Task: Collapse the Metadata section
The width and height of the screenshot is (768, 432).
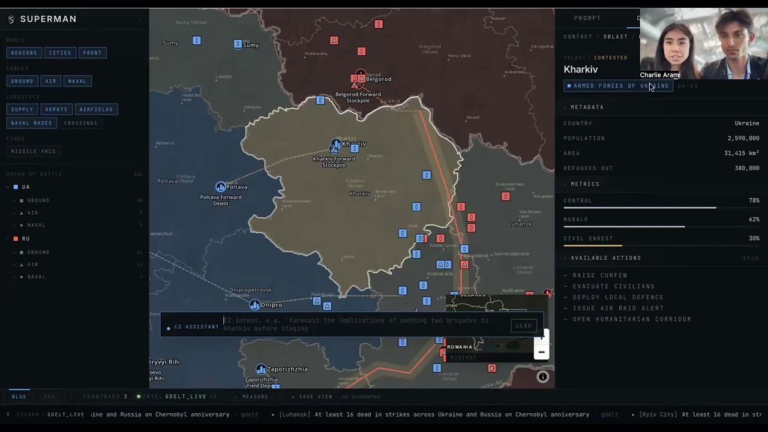Action: [566, 107]
